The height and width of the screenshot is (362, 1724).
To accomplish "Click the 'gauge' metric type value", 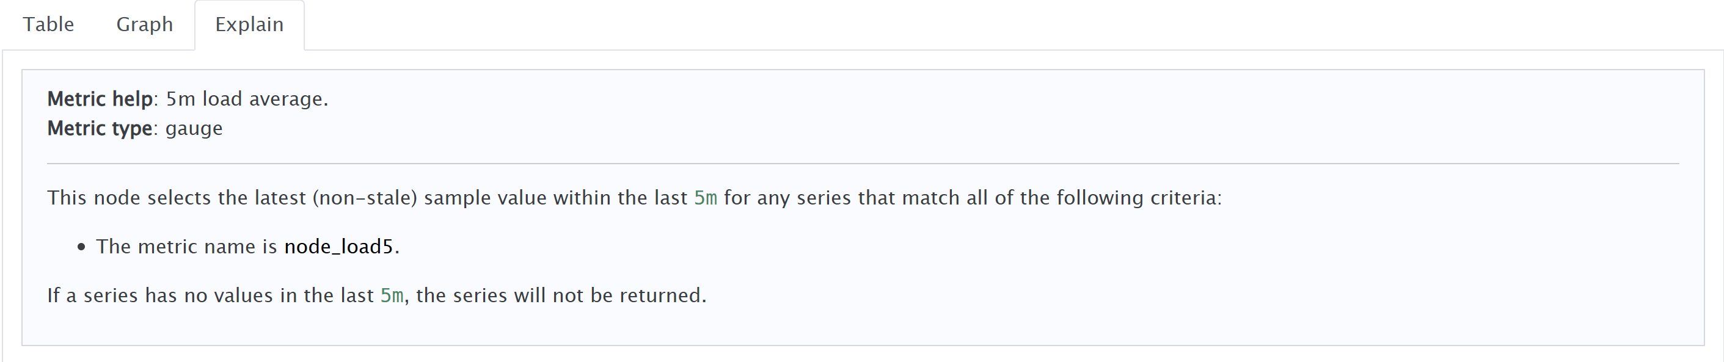I will [194, 128].
